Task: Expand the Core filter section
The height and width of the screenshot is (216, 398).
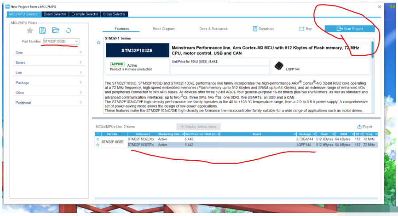Action: click(49, 53)
